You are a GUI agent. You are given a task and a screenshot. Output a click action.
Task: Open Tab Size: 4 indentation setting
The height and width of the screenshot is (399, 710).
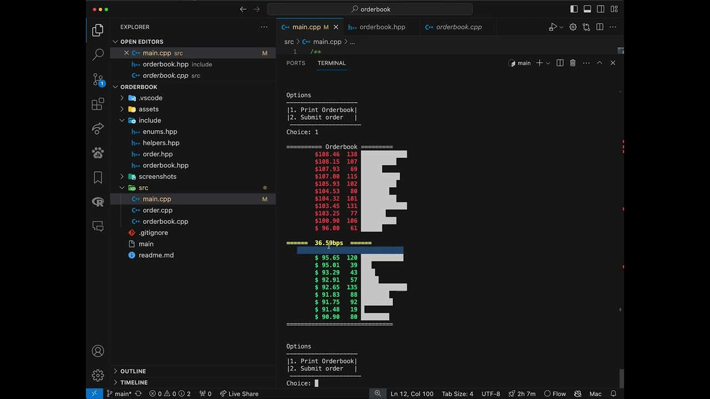coord(457,394)
